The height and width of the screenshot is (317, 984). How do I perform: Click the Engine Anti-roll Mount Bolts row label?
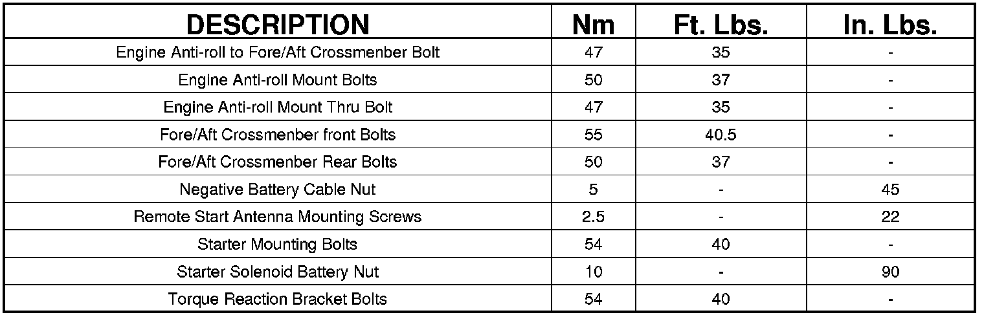[x=278, y=80]
